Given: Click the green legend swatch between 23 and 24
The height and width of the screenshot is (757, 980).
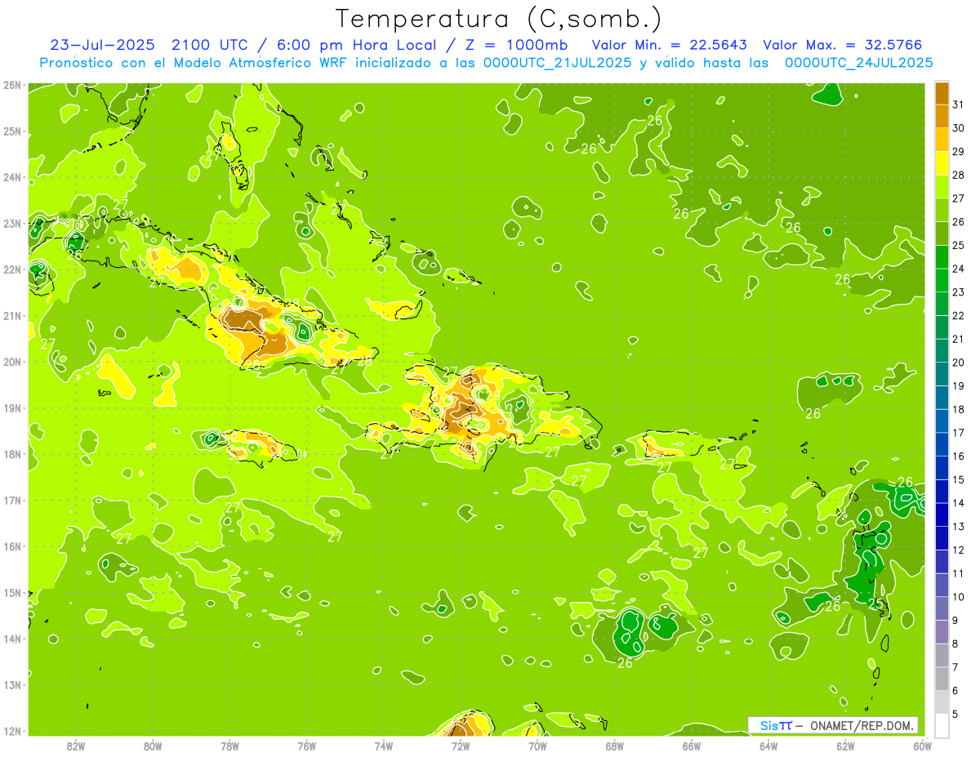Looking at the screenshot, I should click(x=942, y=280).
